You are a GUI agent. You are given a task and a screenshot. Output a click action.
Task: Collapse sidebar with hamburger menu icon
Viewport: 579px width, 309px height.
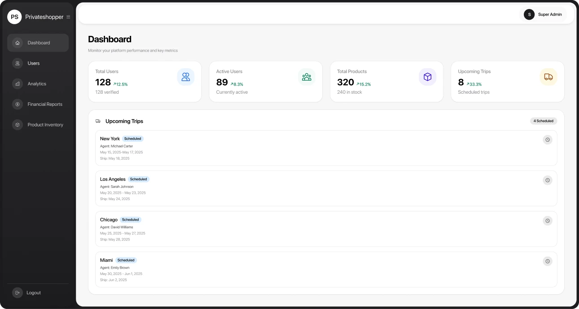[x=68, y=17]
